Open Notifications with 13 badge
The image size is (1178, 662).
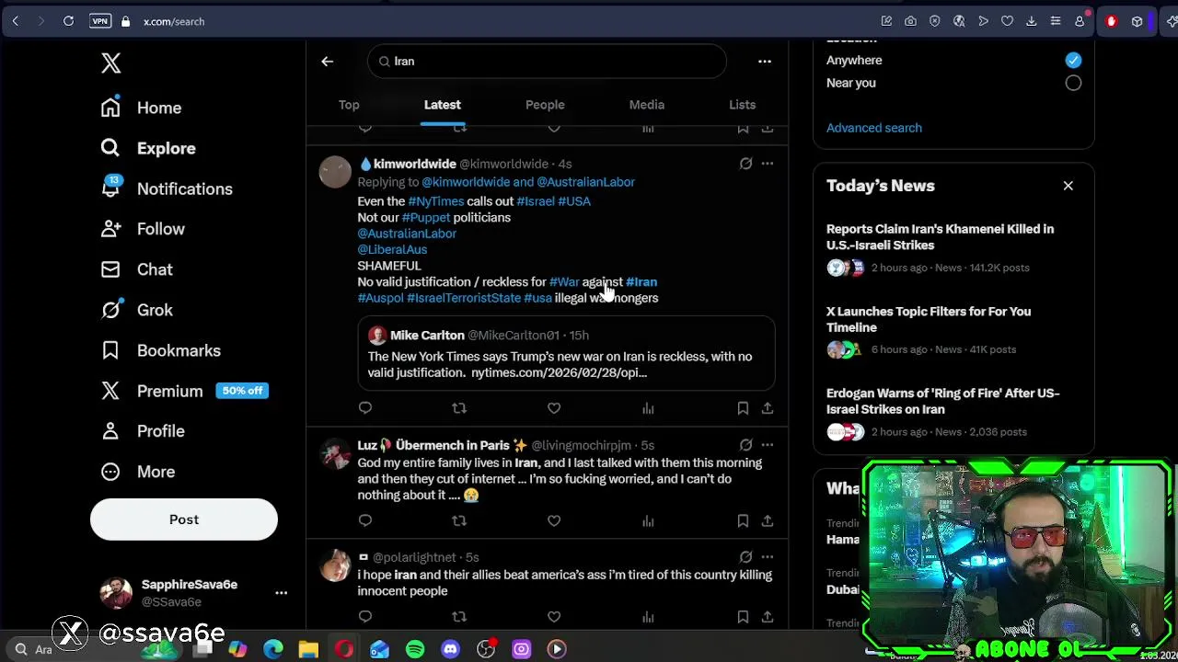coord(167,188)
